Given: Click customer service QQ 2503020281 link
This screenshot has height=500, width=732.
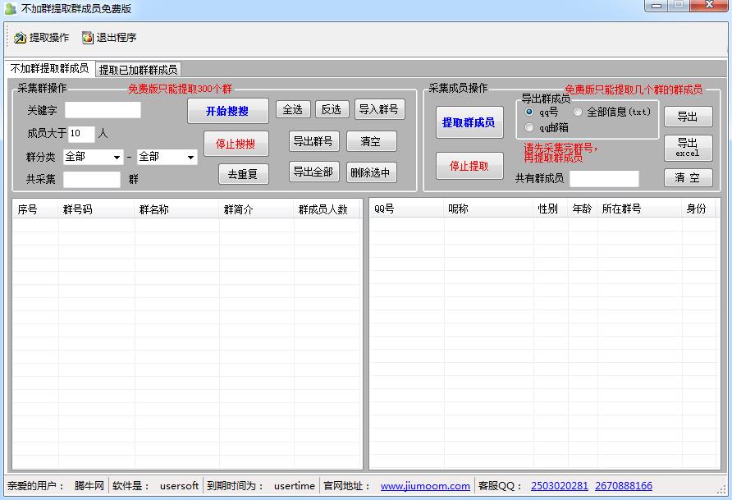Looking at the screenshot, I should 560,486.
